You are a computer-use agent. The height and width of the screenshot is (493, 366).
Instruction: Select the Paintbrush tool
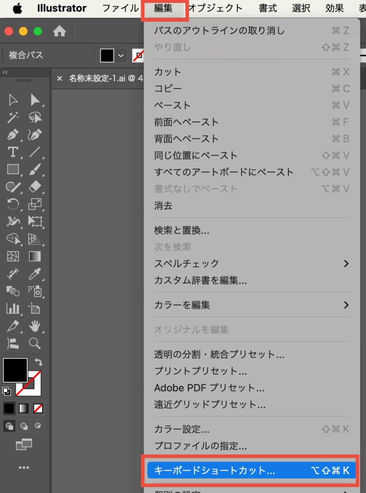pyautogui.click(x=35, y=169)
